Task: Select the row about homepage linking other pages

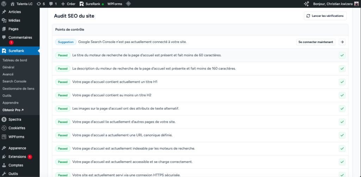Action: point(200,122)
